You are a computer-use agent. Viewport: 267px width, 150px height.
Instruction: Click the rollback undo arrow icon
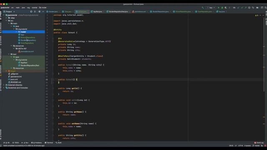pos(253,7)
